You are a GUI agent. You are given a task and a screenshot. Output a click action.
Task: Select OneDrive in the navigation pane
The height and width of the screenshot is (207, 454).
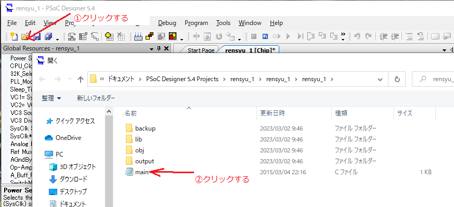point(68,138)
